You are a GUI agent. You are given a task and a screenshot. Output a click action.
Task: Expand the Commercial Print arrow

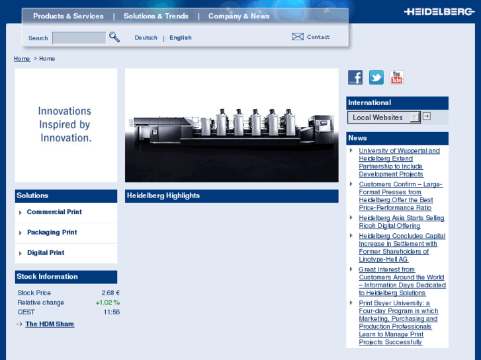(21, 212)
